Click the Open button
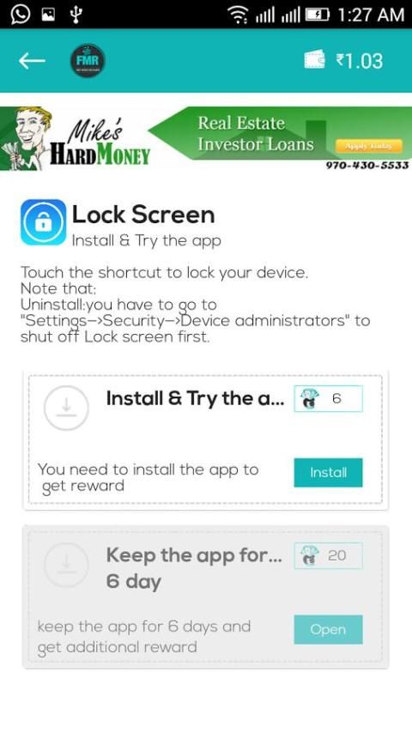Image resolution: width=412 pixels, height=733 pixels. pyautogui.click(x=328, y=629)
